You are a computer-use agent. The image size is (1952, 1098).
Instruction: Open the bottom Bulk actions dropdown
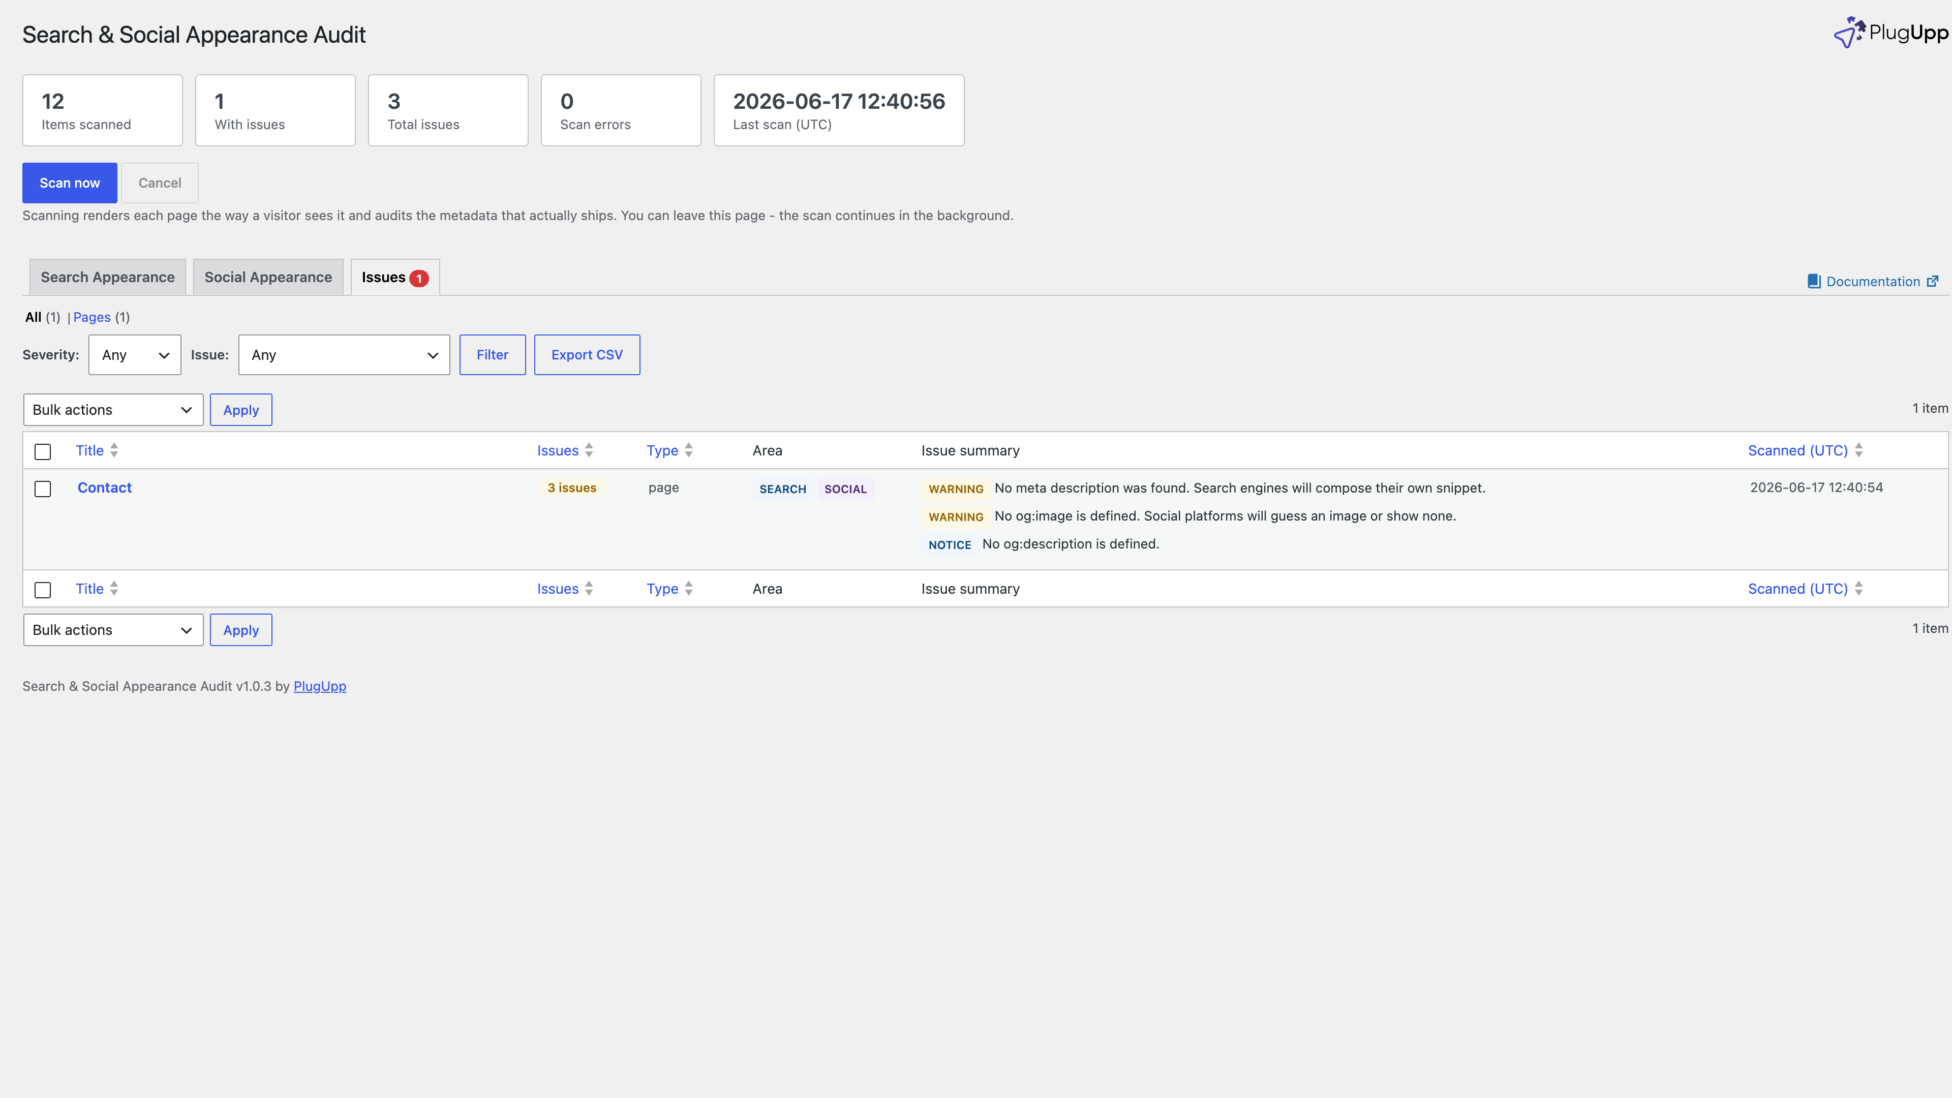(x=114, y=630)
